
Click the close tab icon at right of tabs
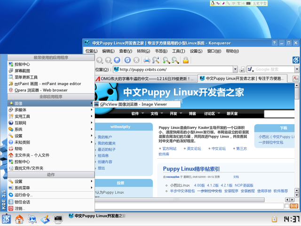pos(295,79)
